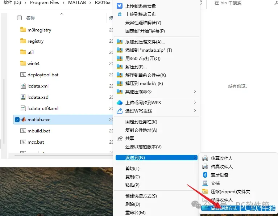Click the icon beside 解压到当前文件夹(X)
This screenshot has width=278, height=216.
pyautogui.click(x=120, y=75)
